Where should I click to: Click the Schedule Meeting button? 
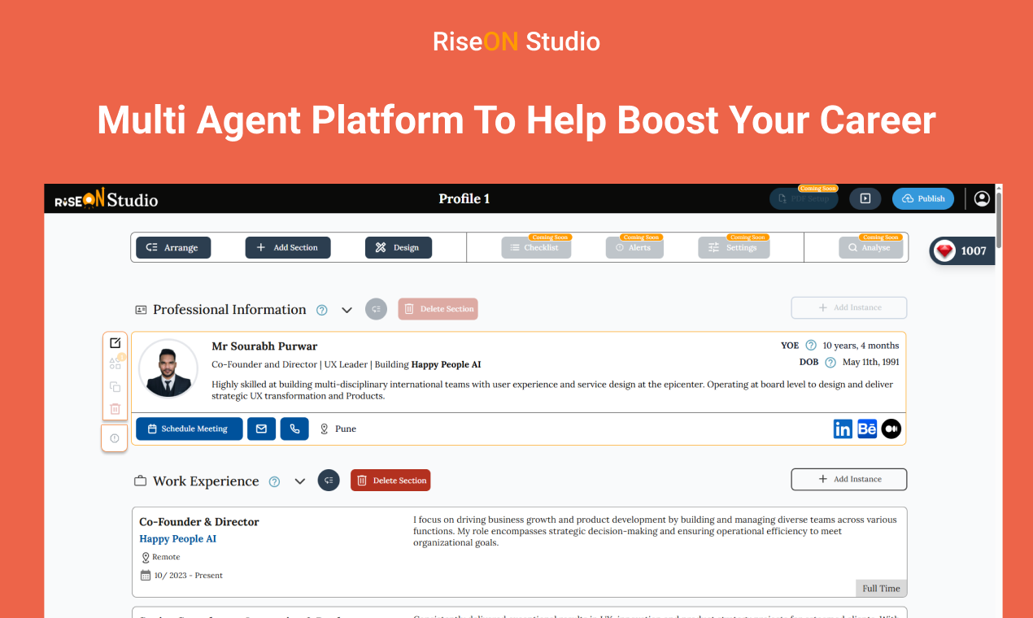(x=189, y=429)
